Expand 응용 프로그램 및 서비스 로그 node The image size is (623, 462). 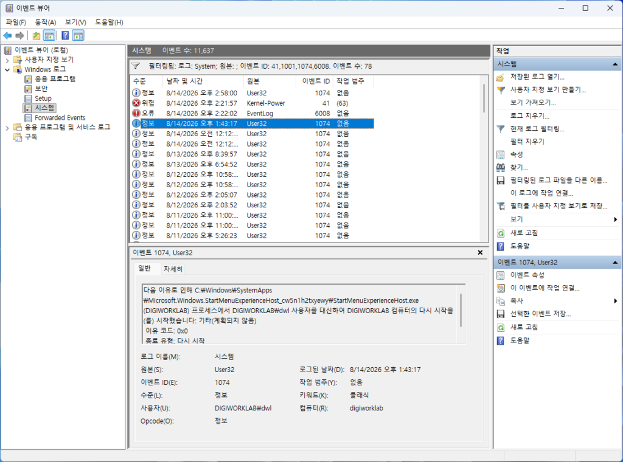click(7, 128)
